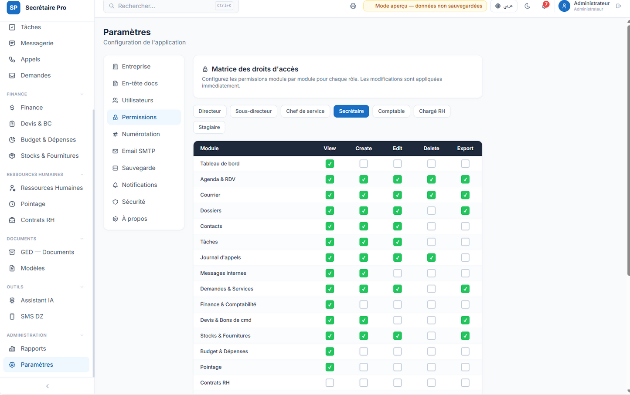
Task: Uncheck Export permission for Courrier
Action: (465, 195)
